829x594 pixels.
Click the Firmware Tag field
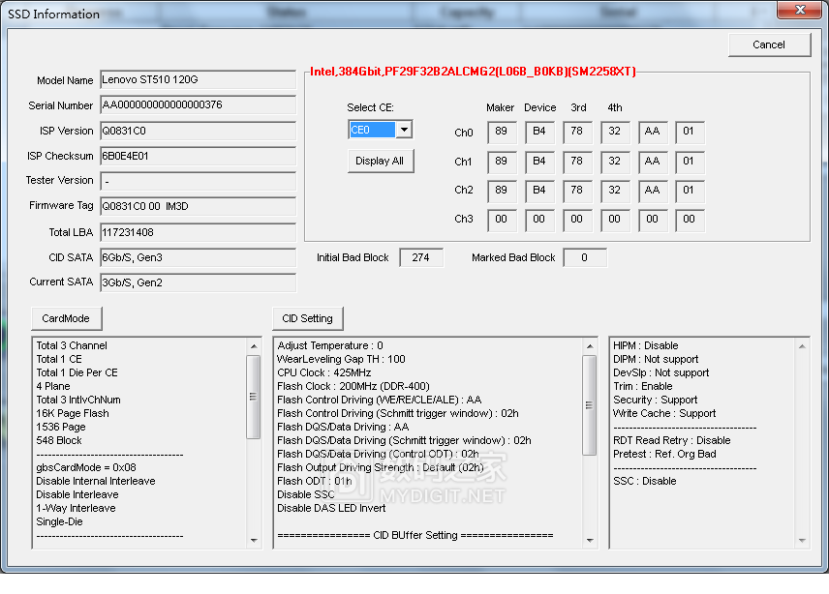198,206
